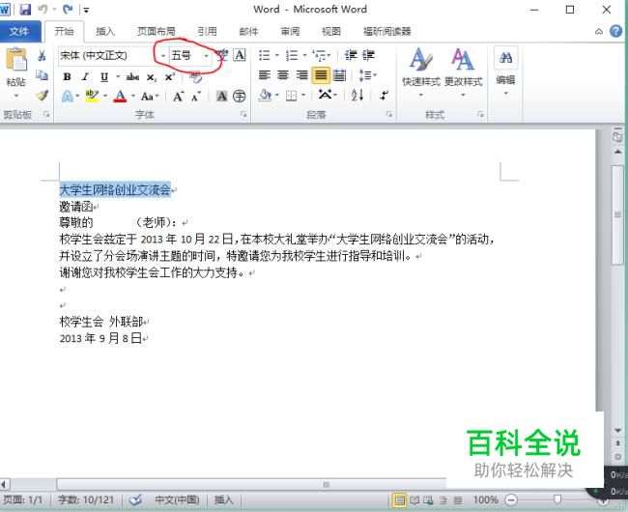Image resolution: width=628 pixels, height=512 pixels.
Task: Click the 中文(中国) language indicator
Action: point(177,499)
